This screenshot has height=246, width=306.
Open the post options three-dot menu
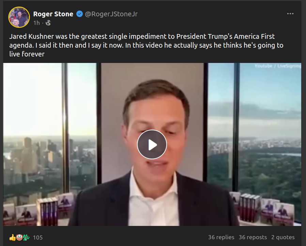click(x=290, y=14)
